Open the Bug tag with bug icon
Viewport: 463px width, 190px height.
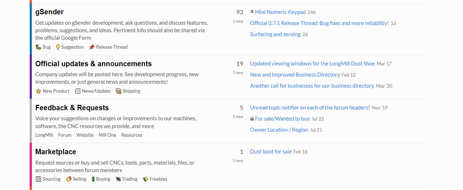coord(43,47)
